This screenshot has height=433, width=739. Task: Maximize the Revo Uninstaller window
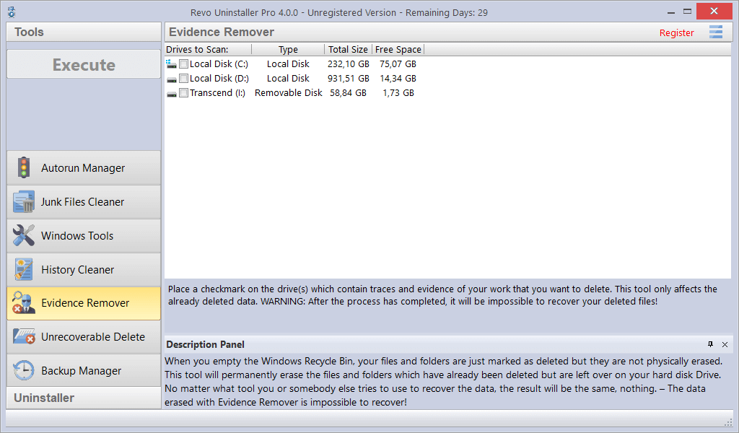(687, 12)
